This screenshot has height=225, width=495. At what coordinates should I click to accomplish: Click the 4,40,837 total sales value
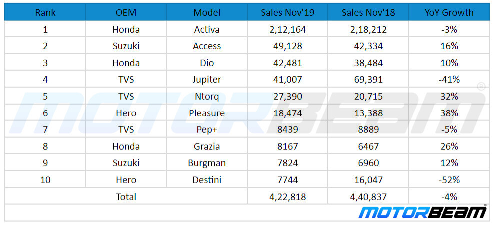tap(368, 197)
